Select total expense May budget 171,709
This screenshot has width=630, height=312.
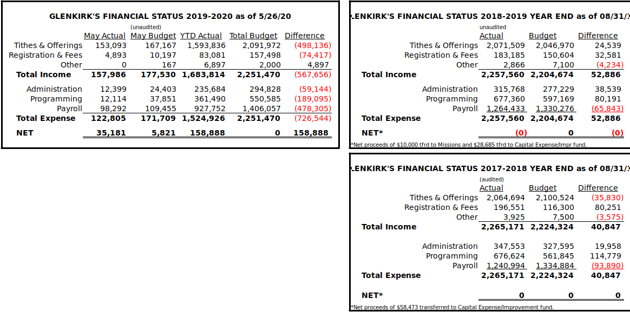(158, 118)
